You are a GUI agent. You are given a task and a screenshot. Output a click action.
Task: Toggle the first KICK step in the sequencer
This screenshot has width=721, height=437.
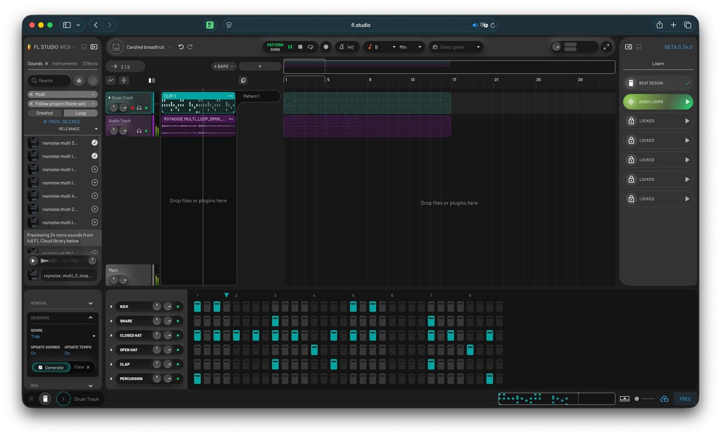coord(197,307)
